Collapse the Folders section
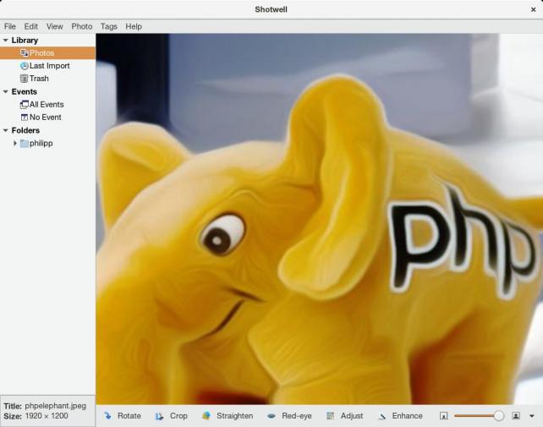This screenshot has height=427, width=543. click(x=6, y=130)
